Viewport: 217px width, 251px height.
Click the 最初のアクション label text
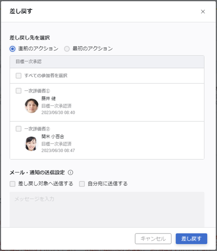(93, 48)
